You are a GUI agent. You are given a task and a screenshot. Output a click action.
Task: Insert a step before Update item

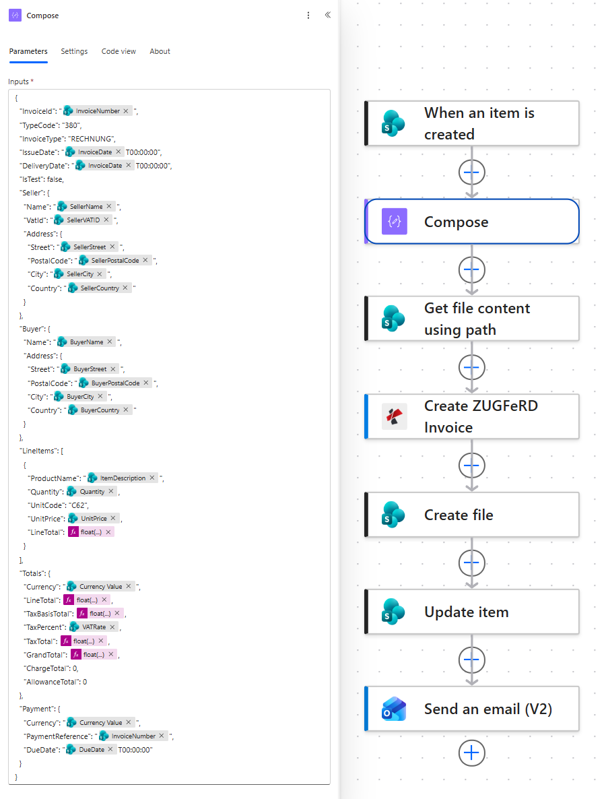tap(471, 563)
